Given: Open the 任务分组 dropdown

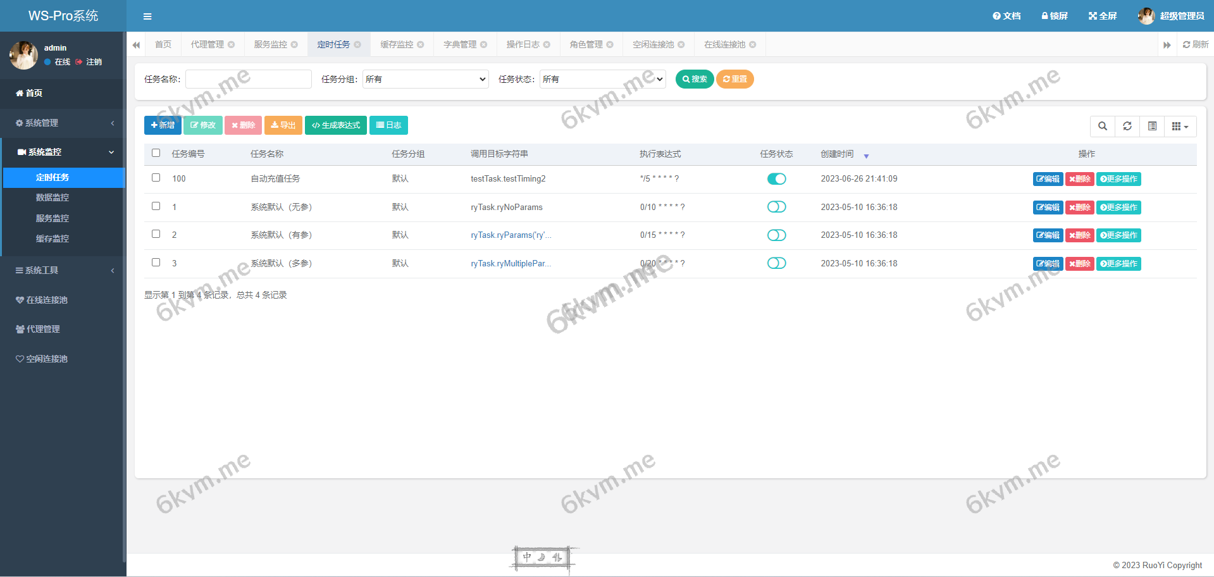Looking at the screenshot, I should click(425, 79).
